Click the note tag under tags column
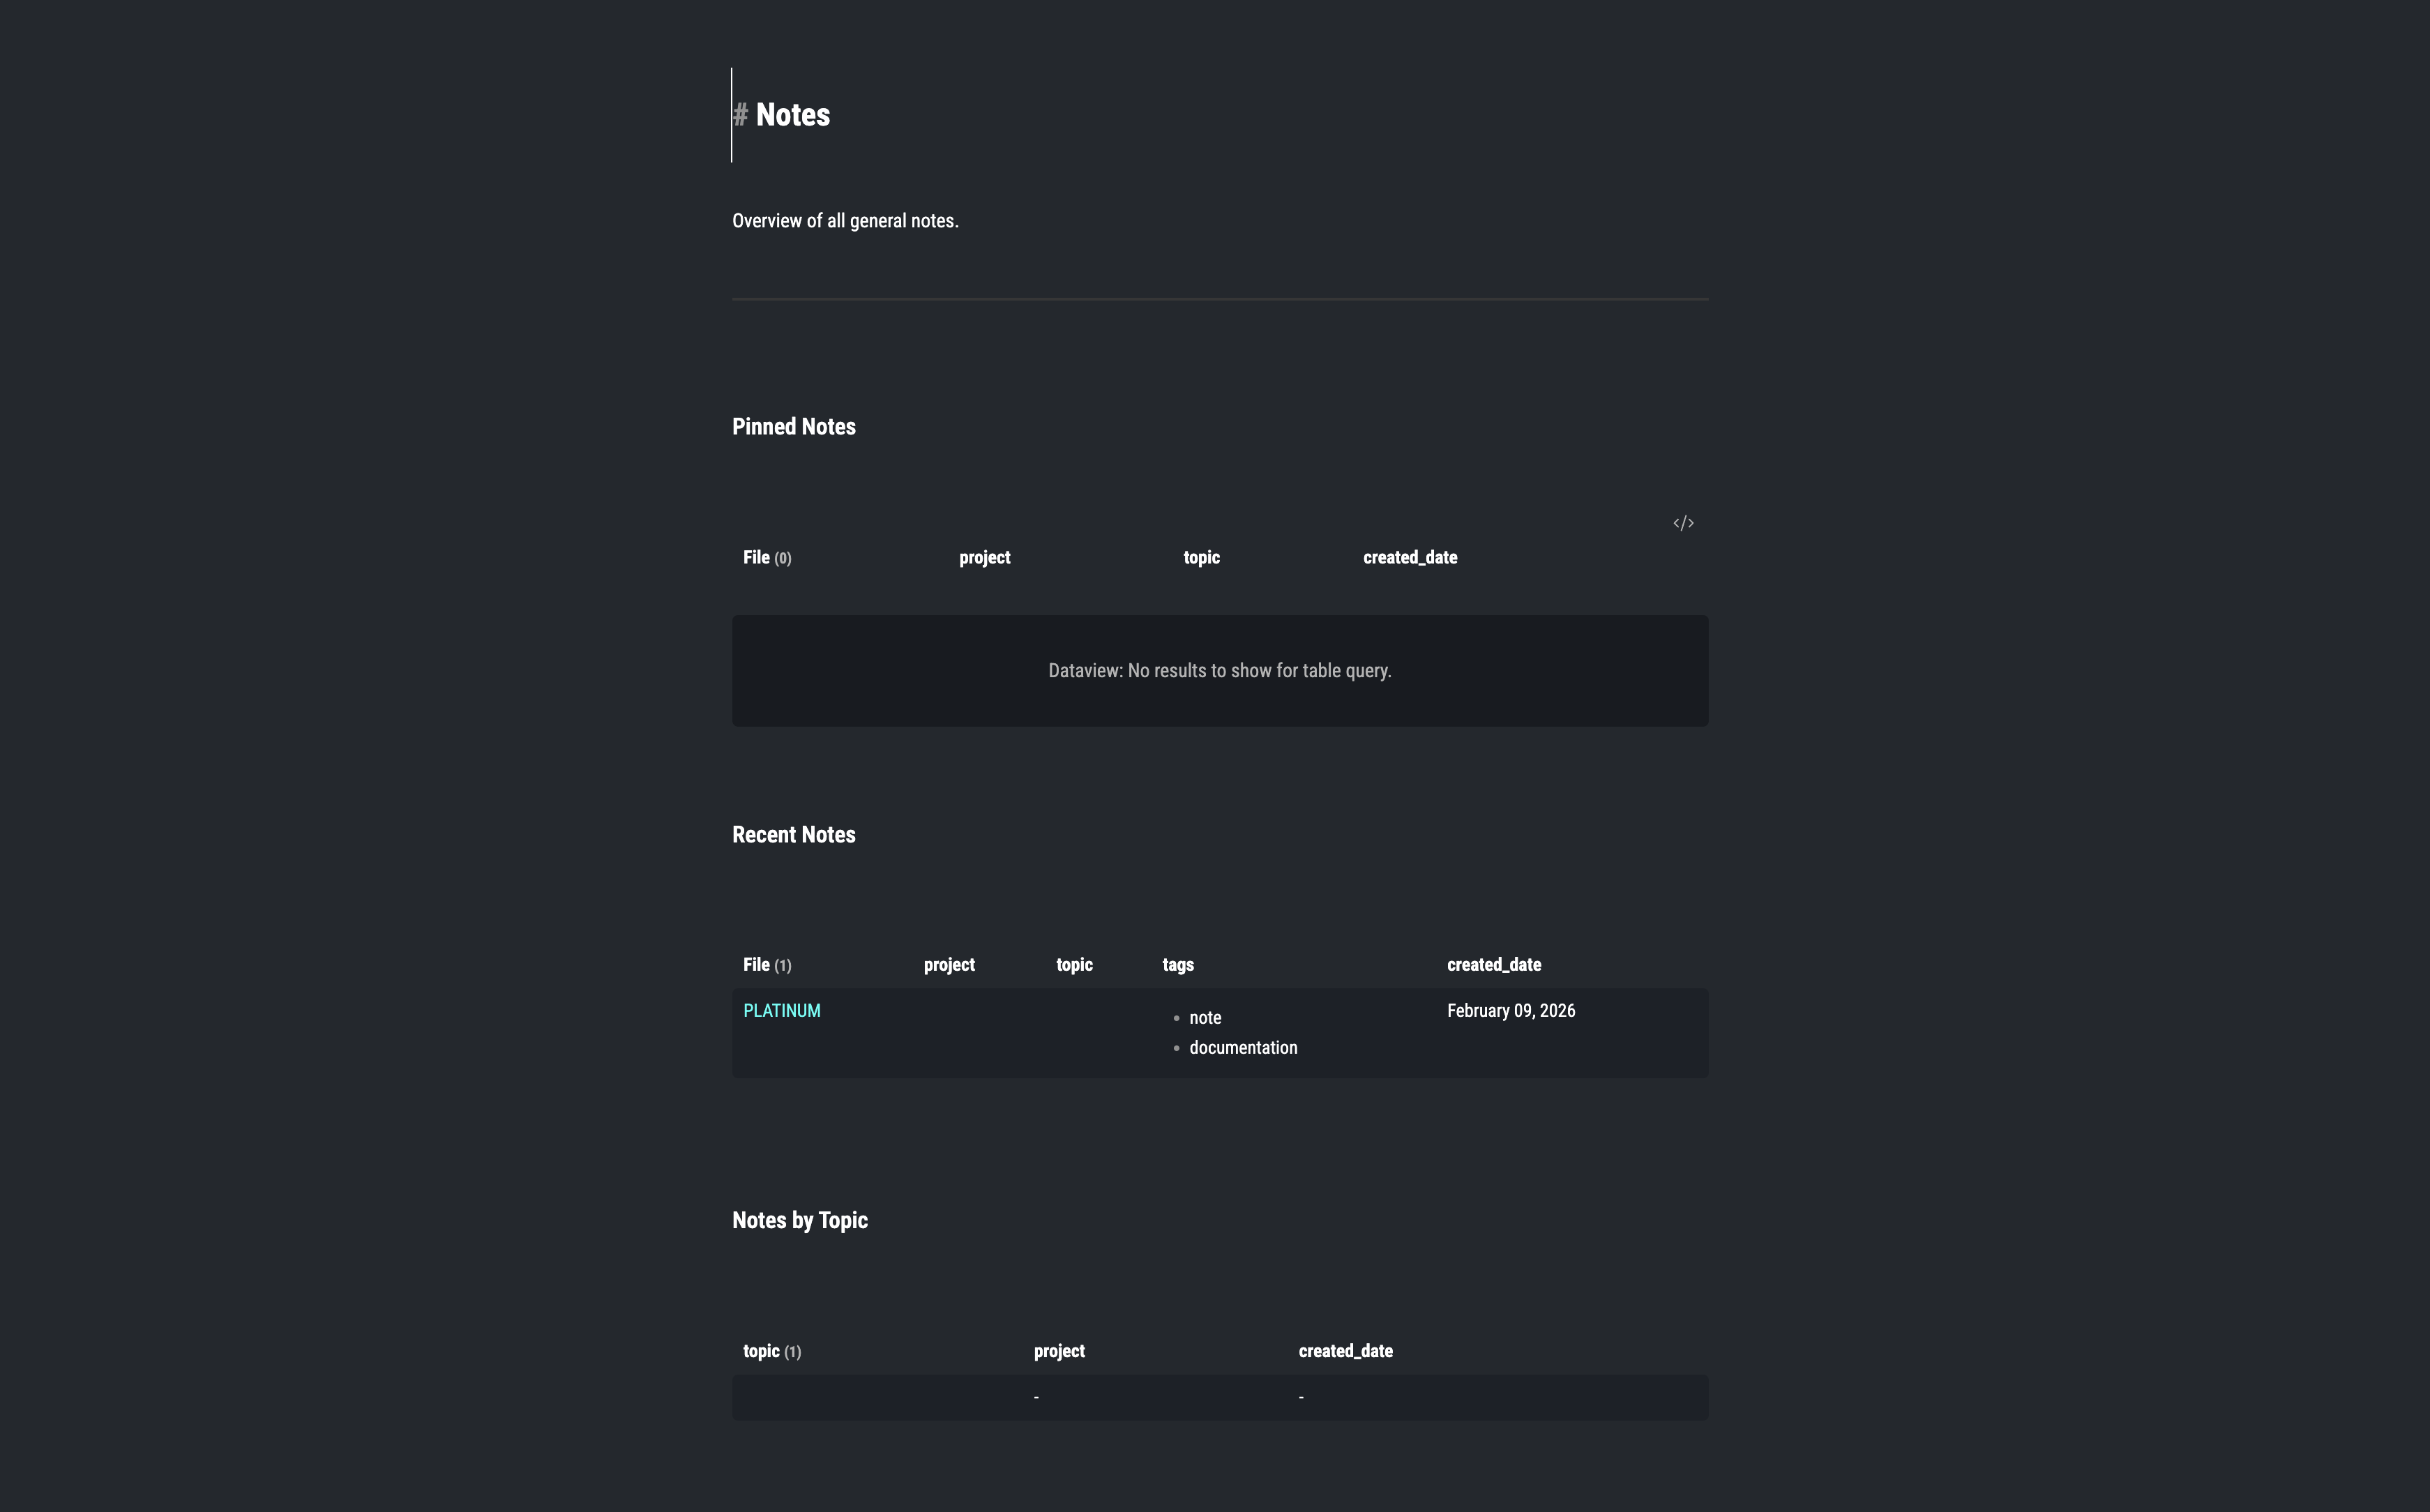The height and width of the screenshot is (1512, 2430). click(x=1204, y=1017)
